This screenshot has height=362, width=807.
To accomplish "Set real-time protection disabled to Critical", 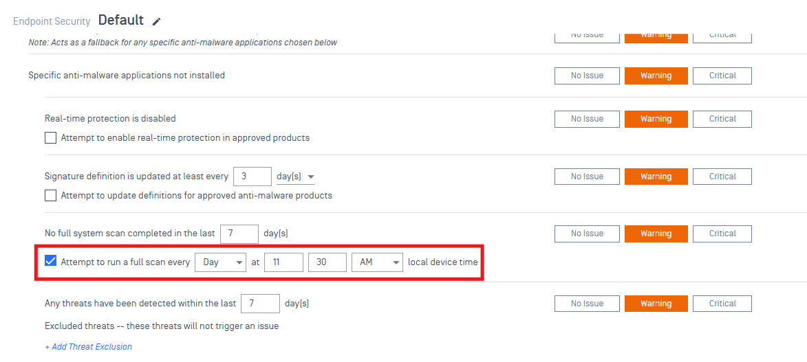I will point(722,119).
